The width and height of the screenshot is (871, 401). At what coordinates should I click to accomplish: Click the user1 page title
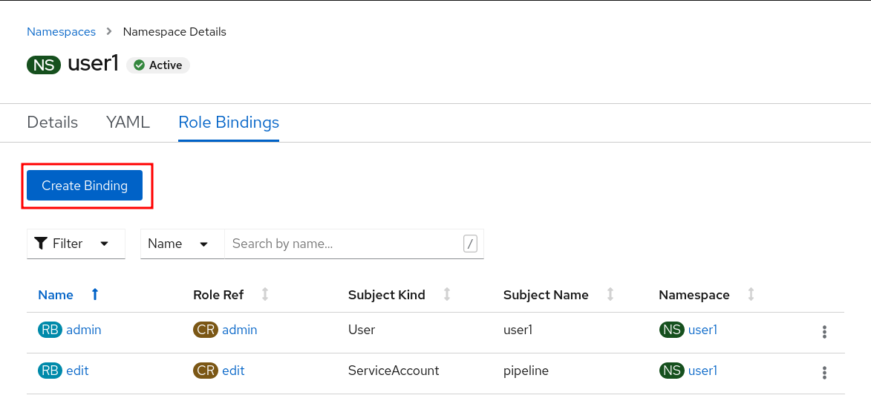tap(94, 64)
